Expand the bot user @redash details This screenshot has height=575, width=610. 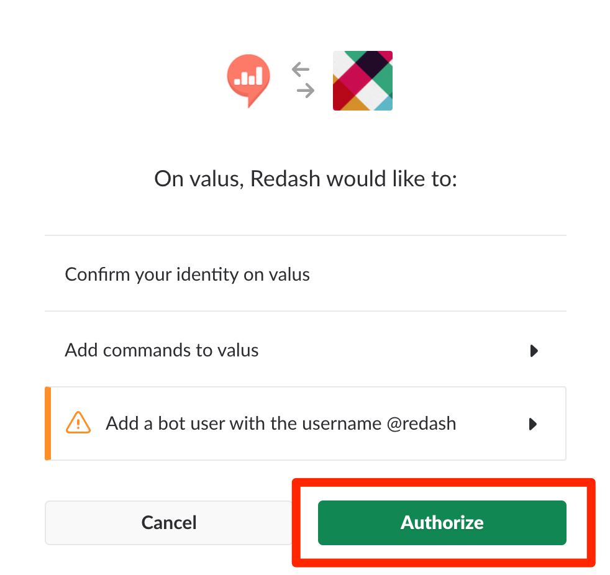pos(532,423)
